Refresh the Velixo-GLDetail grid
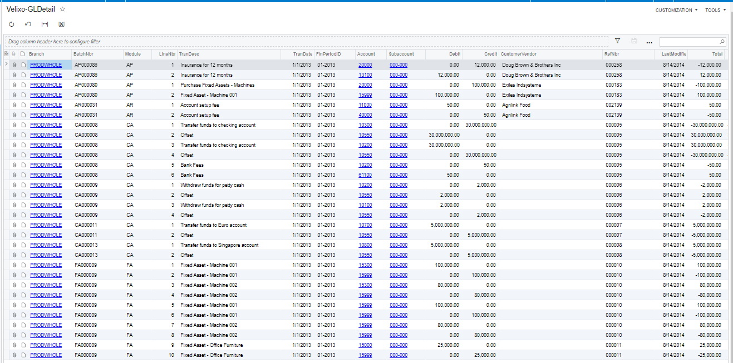 coord(12,24)
